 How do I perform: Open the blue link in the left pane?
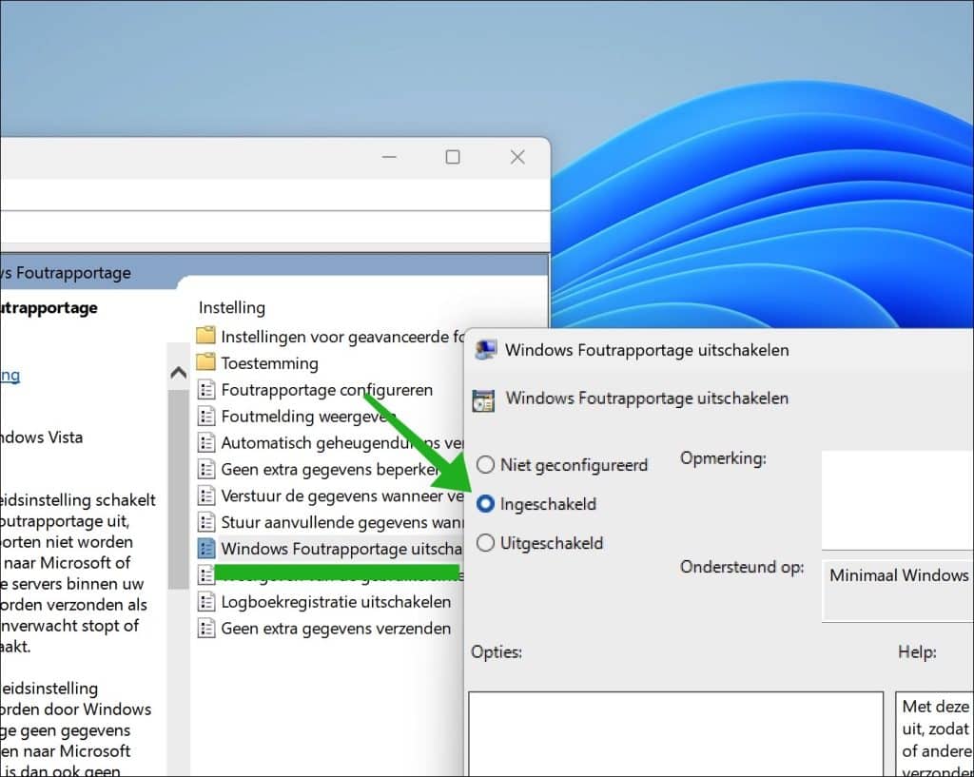[8, 375]
